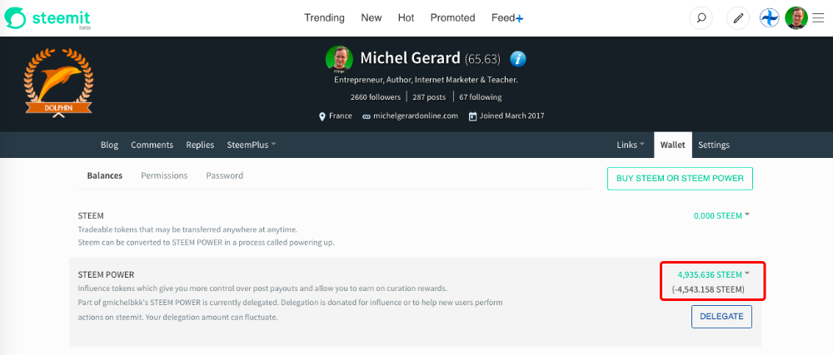Viewport: 833px width, 355px height.
Task: Click the blue info icon beside name
Action: point(518,59)
